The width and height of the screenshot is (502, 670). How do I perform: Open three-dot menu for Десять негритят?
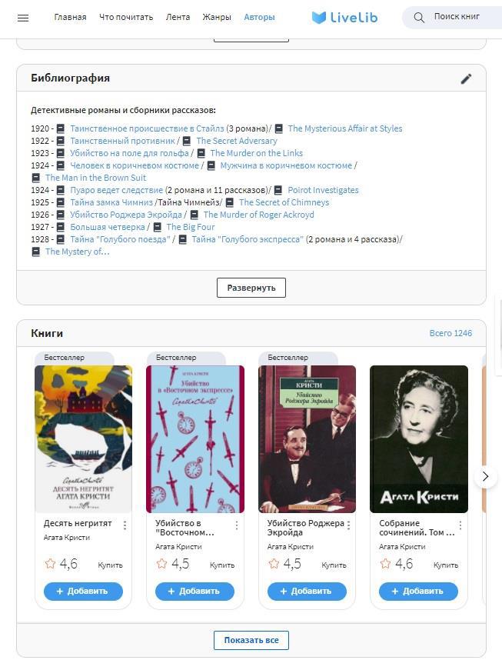[x=125, y=525]
